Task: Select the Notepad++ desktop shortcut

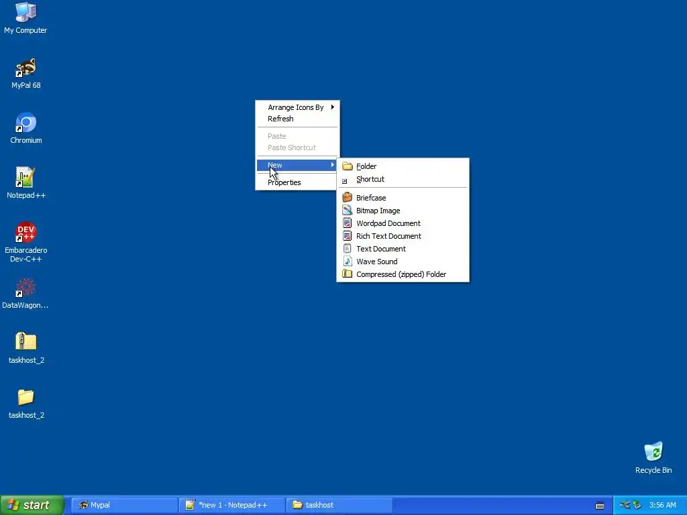Action: coord(26,182)
